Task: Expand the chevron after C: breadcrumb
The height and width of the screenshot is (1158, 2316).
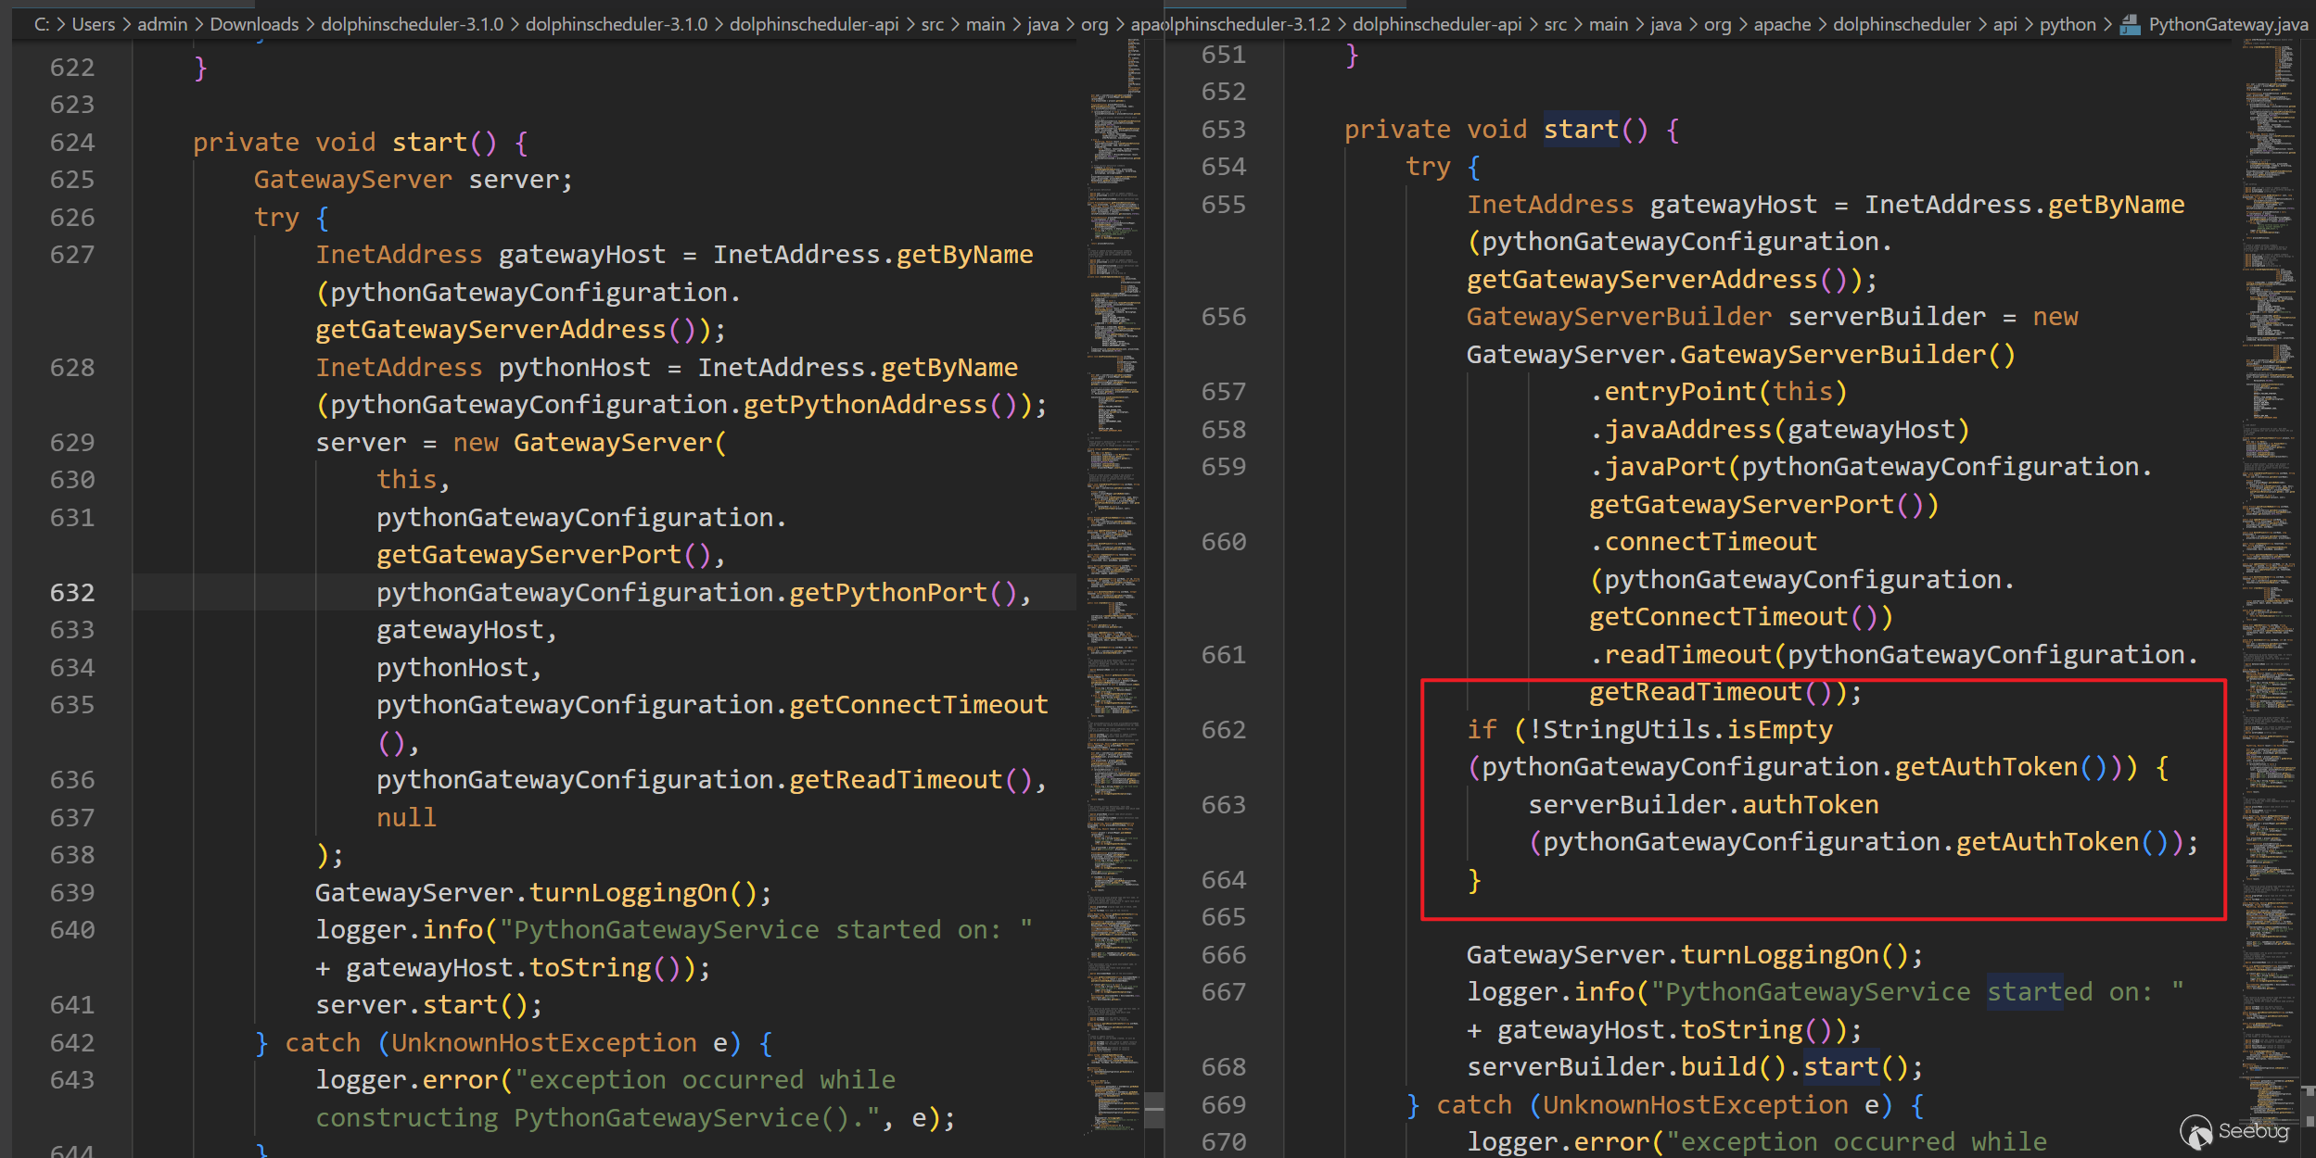Action: point(61,25)
